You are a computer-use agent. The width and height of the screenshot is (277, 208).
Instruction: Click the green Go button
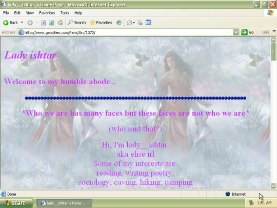click(x=247, y=32)
